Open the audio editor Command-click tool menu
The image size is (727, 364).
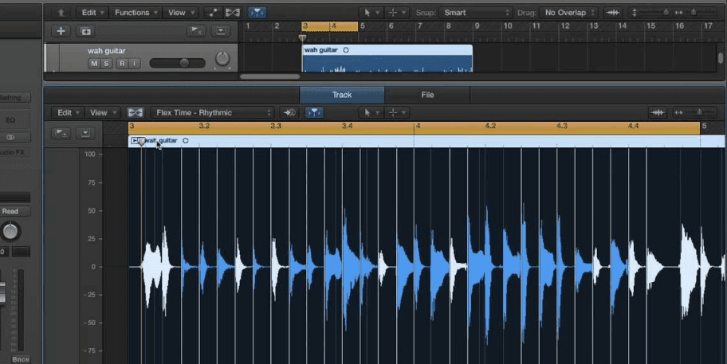397,112
